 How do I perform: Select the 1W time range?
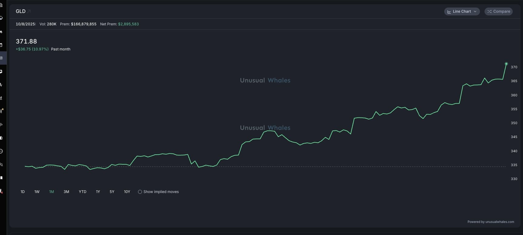(37, 192)
